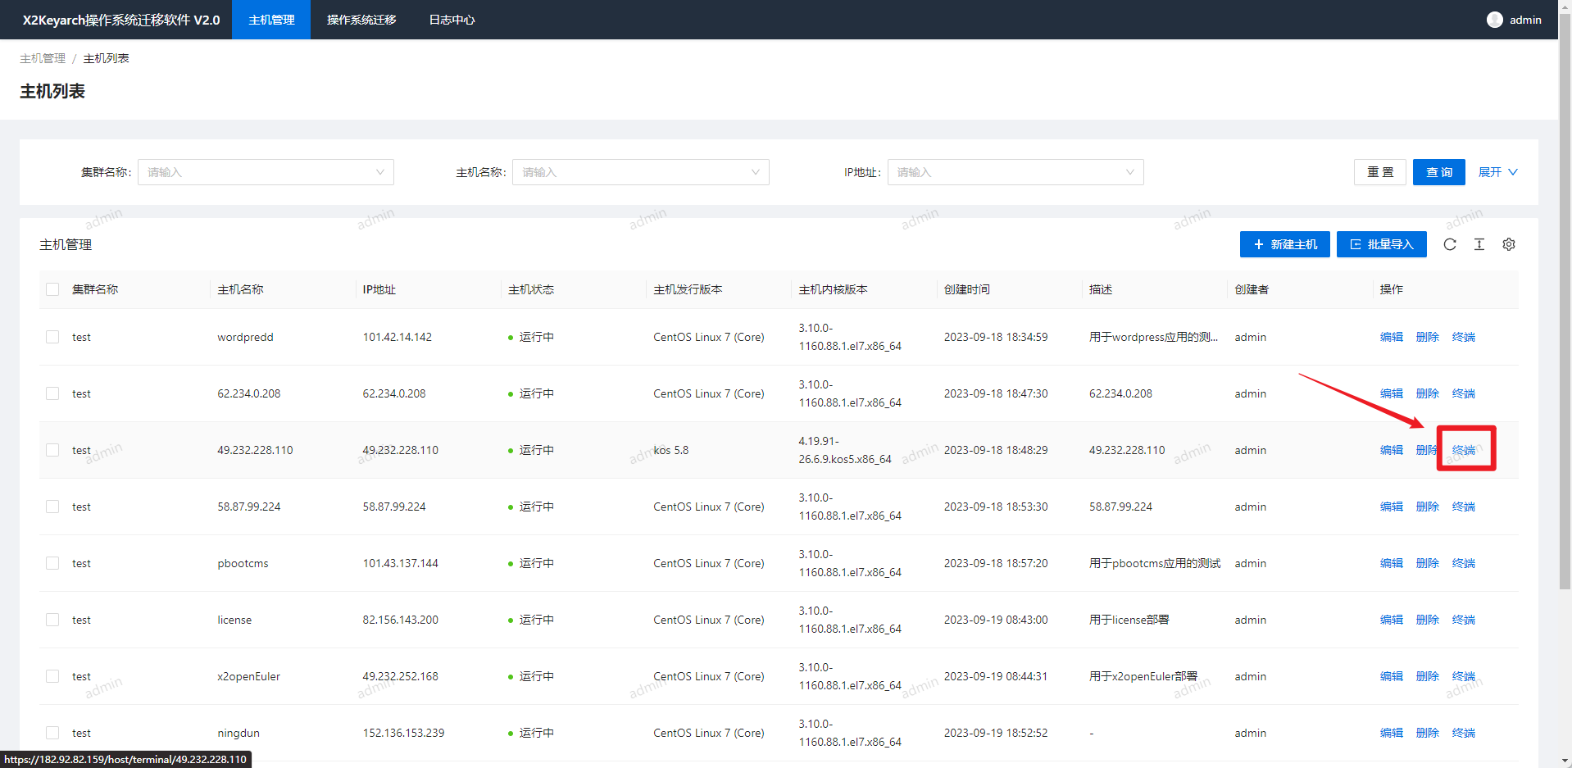Open terminal for pbootcms host

pos(1463,563)
